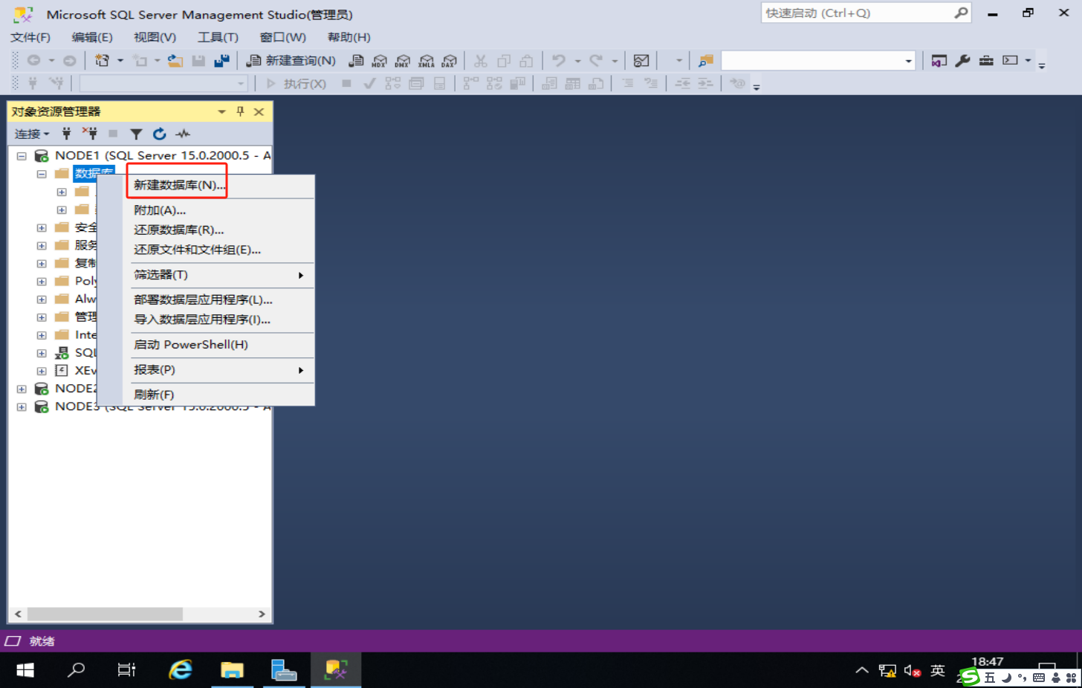Open the 视图(V) menu
Image resolution: width=1082 pixels, height=688 pixels.
tap(155, 37)
